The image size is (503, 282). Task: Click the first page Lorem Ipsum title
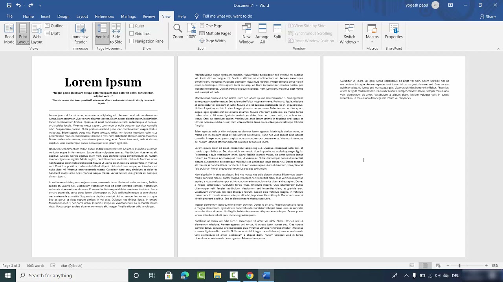[x=103, y=82]
